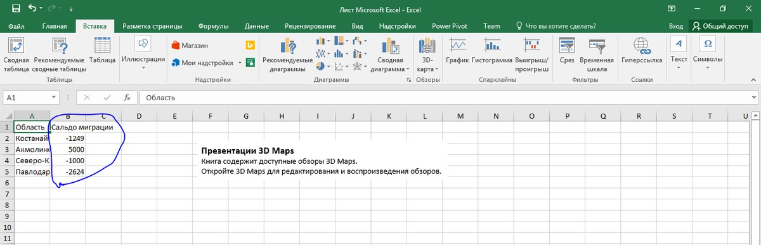Select the cell with value -2624
This screenshot has width=761, height=245.
pyautogui.click(x=67, y=171)
